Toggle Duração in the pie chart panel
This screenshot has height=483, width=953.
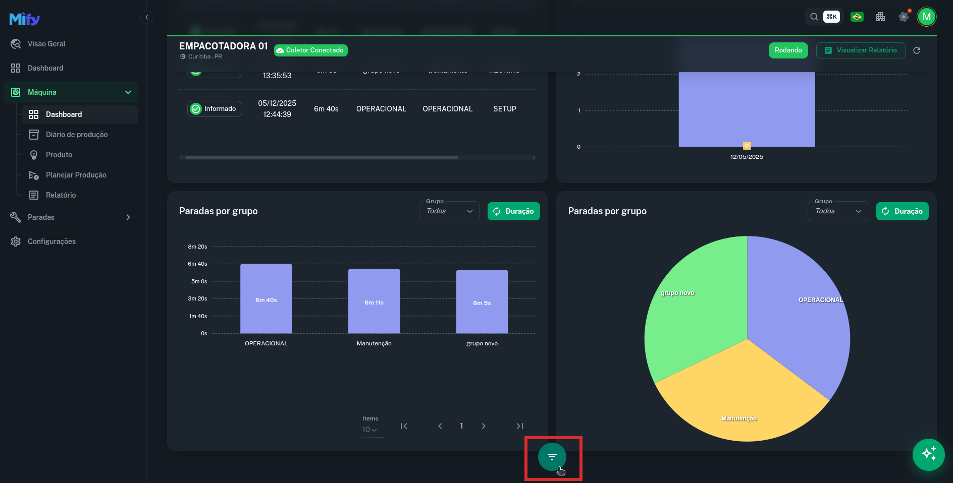[902, 211]
